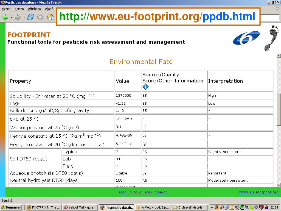
Task: Click the Firefox icon in the system tray
Action: point(217,207)
